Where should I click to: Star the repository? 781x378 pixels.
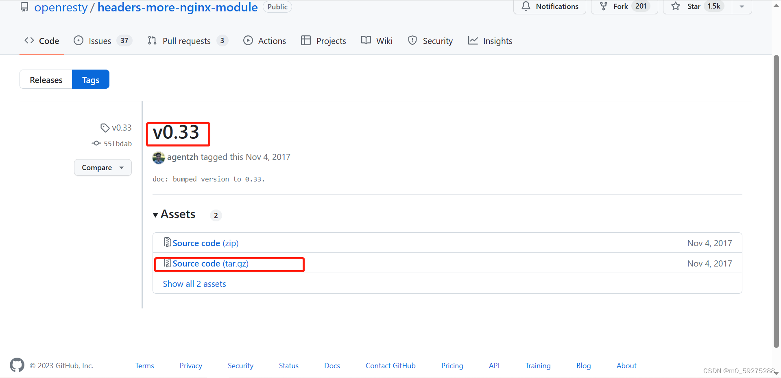click(698, 7)
